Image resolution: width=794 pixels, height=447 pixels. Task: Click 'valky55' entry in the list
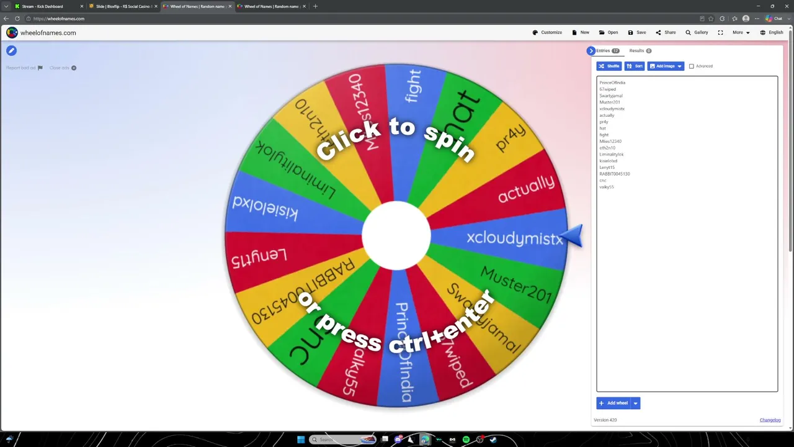tap(607, 187)
